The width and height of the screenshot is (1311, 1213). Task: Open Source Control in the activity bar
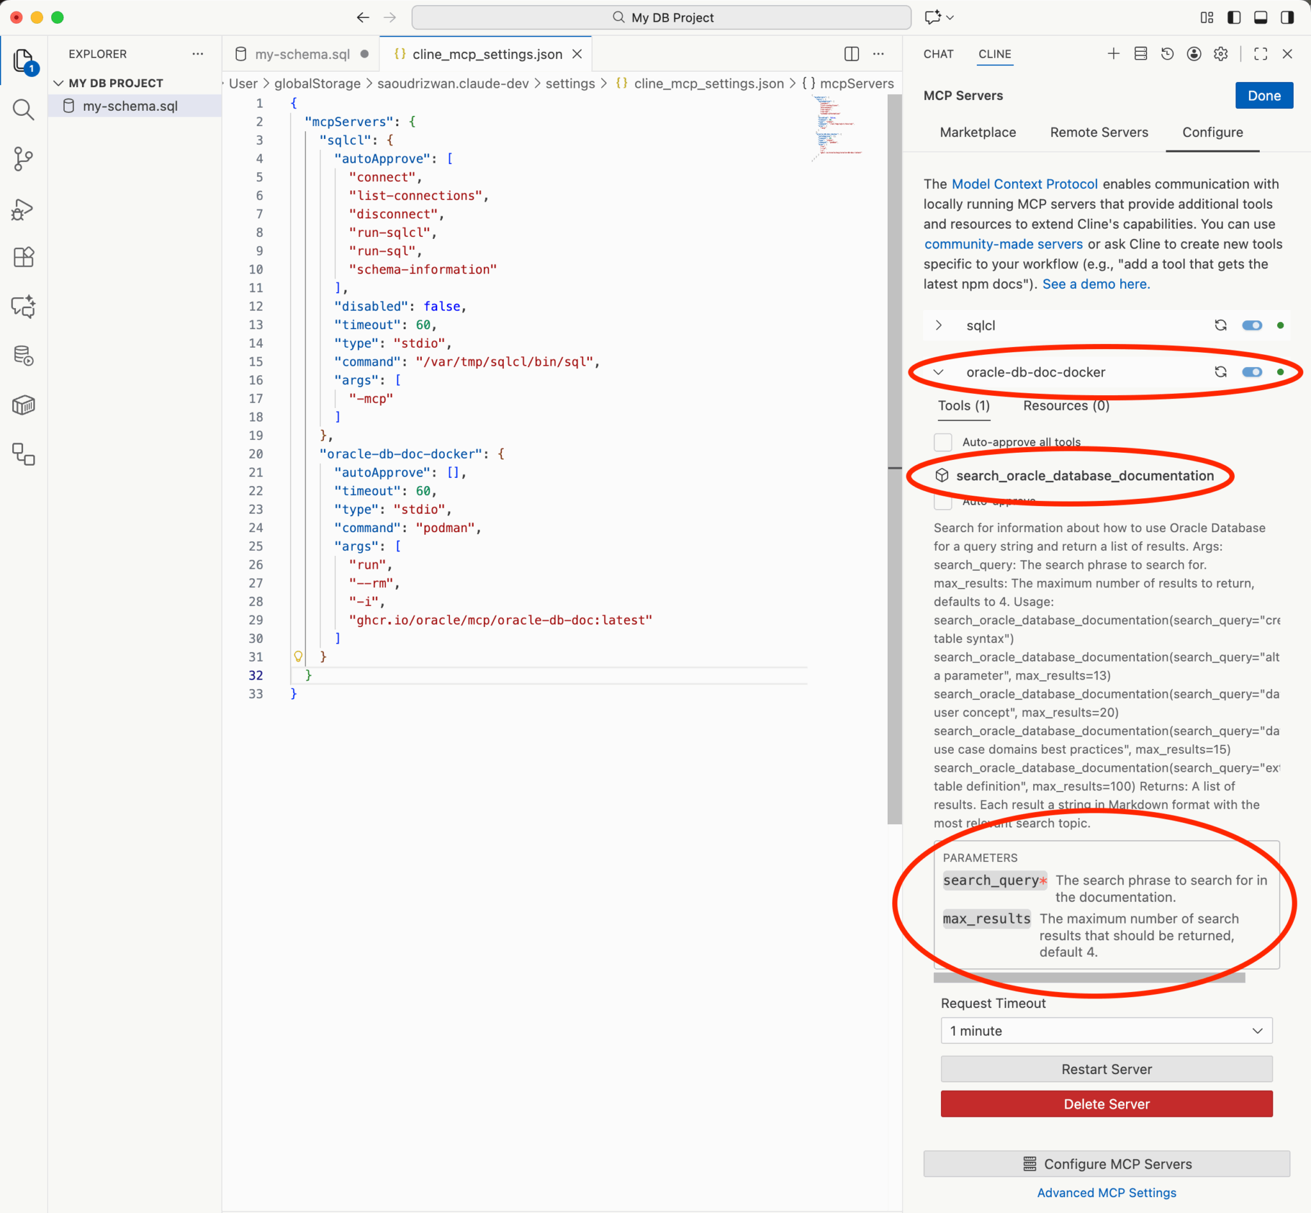[x=23, y=159]
